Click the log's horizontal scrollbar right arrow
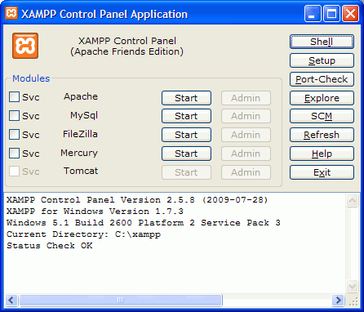 tap(339, 301)
